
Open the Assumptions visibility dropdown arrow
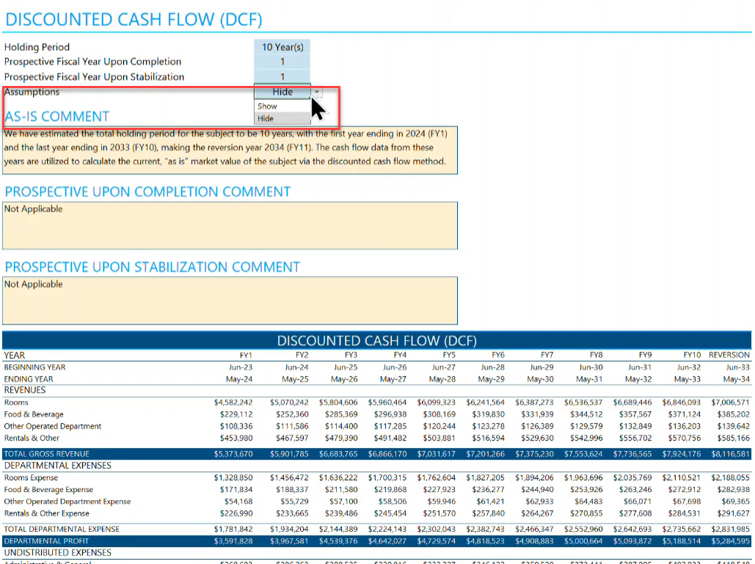tap(316, 92)
